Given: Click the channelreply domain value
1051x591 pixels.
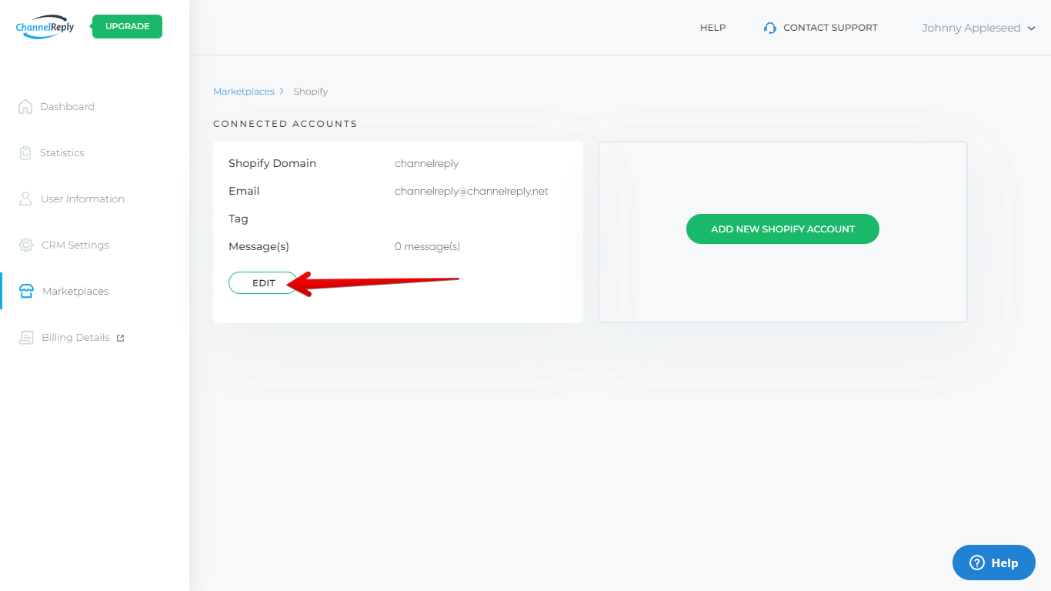Looking at the screenshot, I should click(x=426, y=163).
